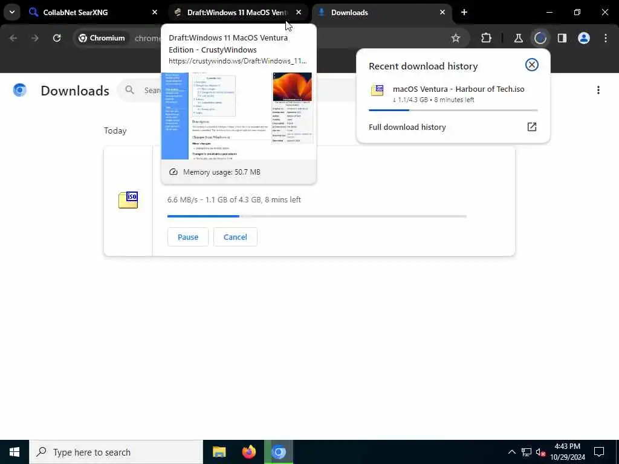This screenshot has height=464, width=619.
Task: Reload the current page
Action: pyautogui.click(x=57, y=38)
